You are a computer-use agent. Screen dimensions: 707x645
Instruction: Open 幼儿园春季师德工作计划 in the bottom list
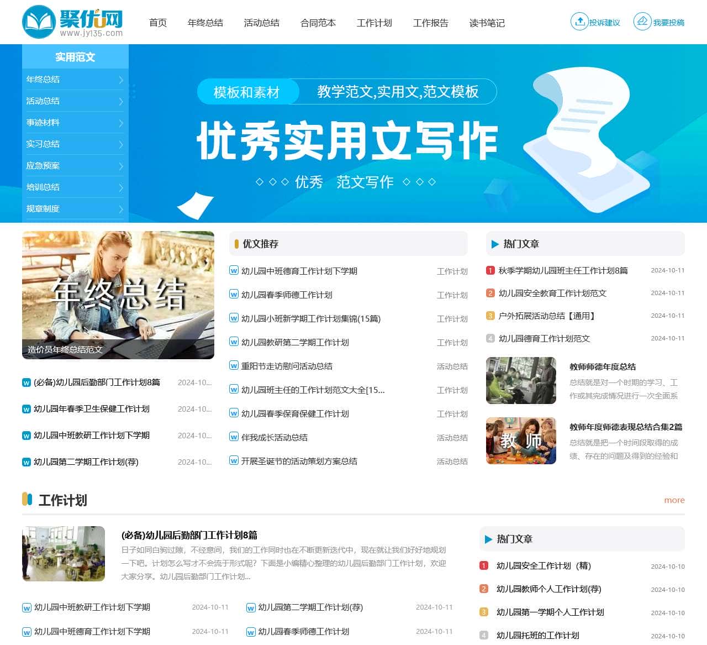pyautogui.click(x=304, y=631)
